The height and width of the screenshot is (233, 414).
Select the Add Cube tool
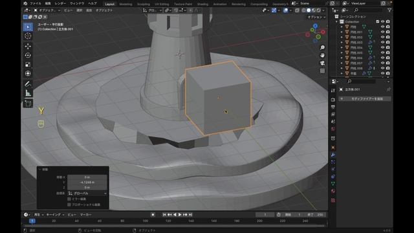click(28, 104)
